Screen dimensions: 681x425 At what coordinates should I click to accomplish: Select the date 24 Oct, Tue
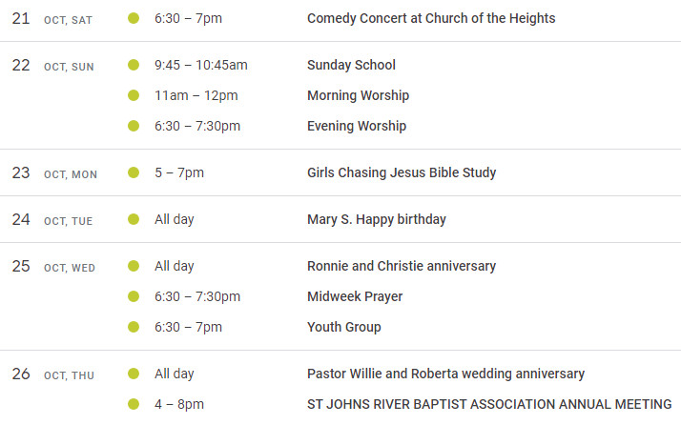[52, 220]
